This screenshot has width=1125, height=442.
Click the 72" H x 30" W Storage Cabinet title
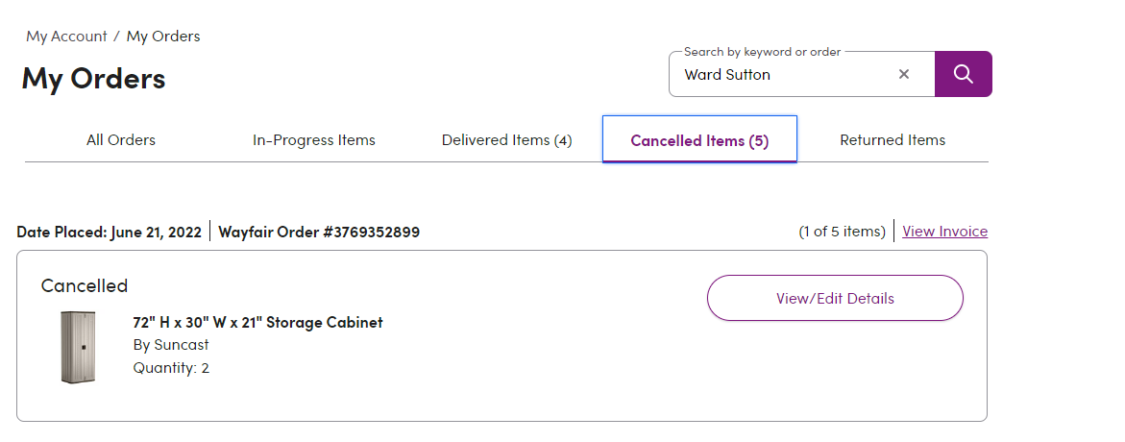tap(257, 322)
